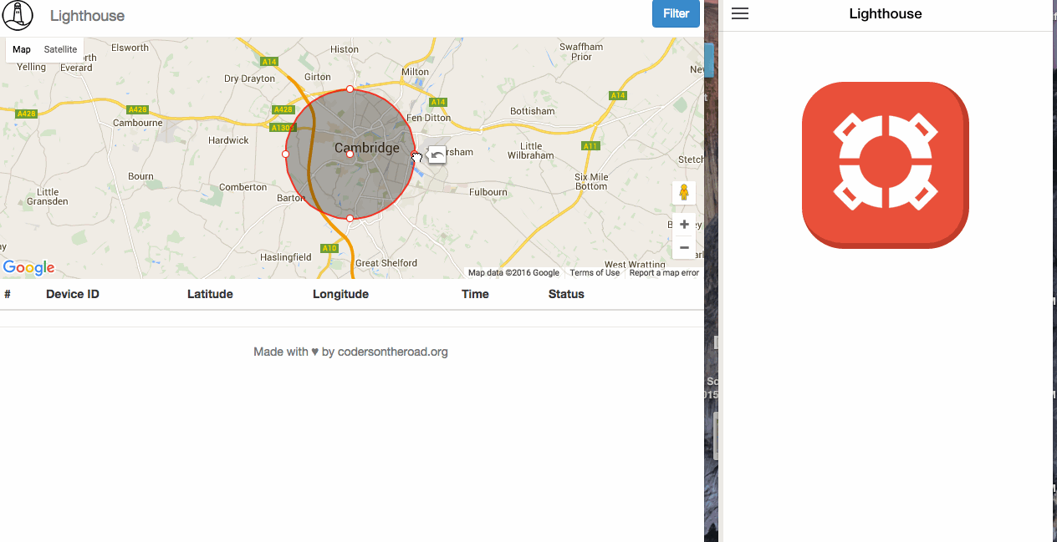This screenshot has height=542, width=1057.
Task: Click the Cambourne town label
Action: (x=138, y=123)
